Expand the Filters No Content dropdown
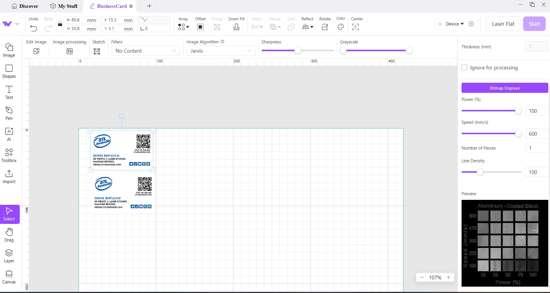 tap(146, 51)
